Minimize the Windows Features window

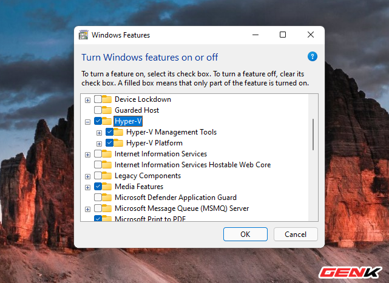click(x=255, y=35)
